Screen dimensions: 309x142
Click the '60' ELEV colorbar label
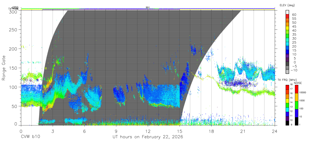[x=294, y=15]
